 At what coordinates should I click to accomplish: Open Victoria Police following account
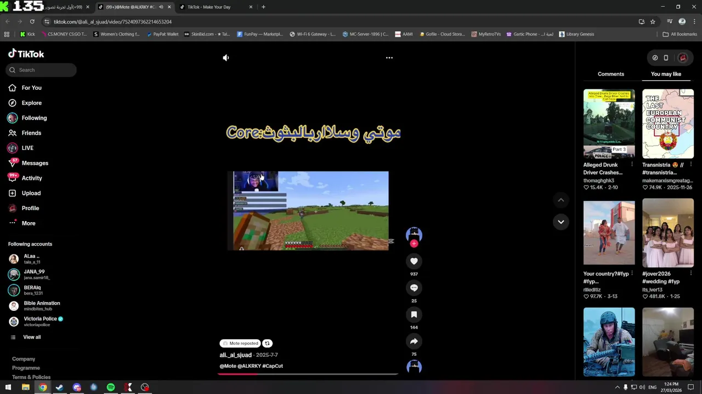36,321
